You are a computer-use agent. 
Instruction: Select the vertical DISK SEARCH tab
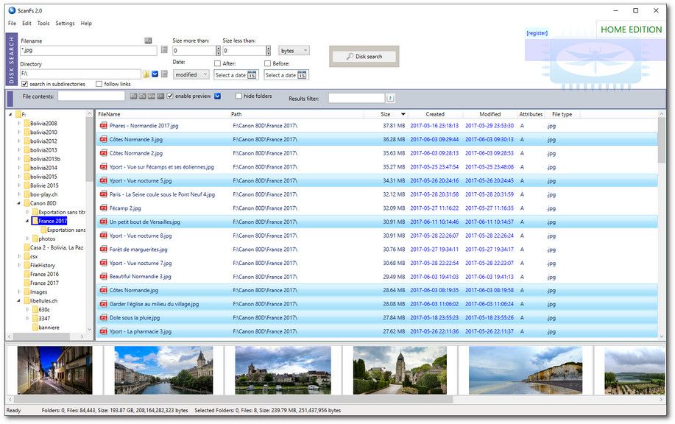point(12,60)
